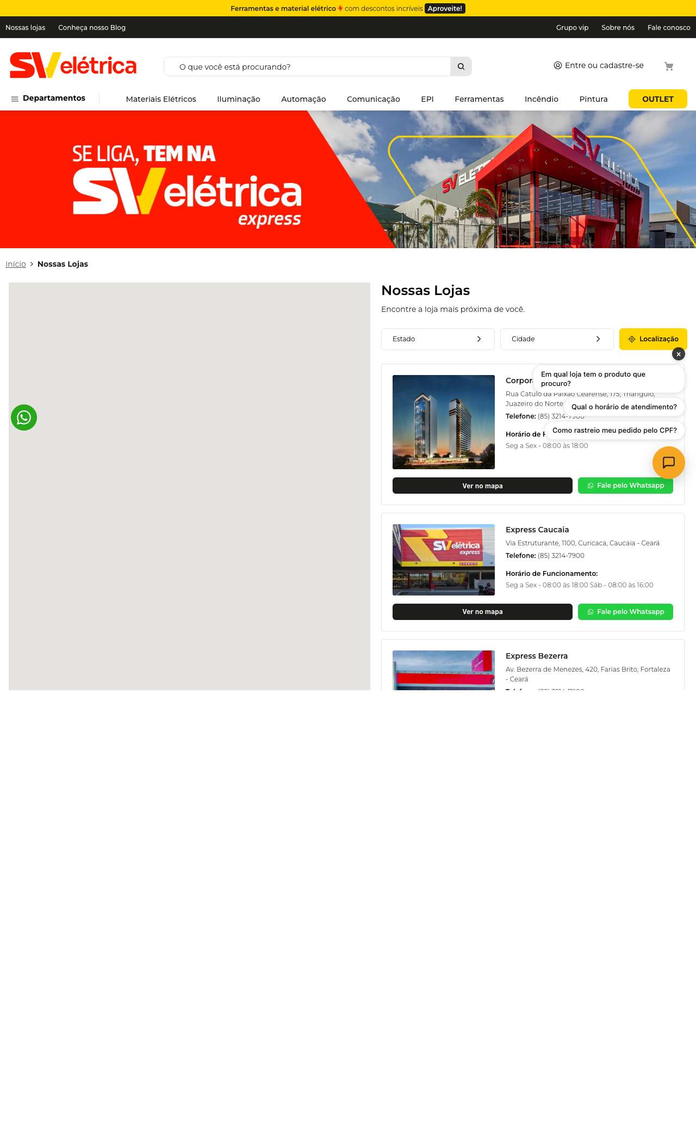Click 'Via Estruturante, 1100' address text
Screen dimensions: 696x1142
[582, 543]
